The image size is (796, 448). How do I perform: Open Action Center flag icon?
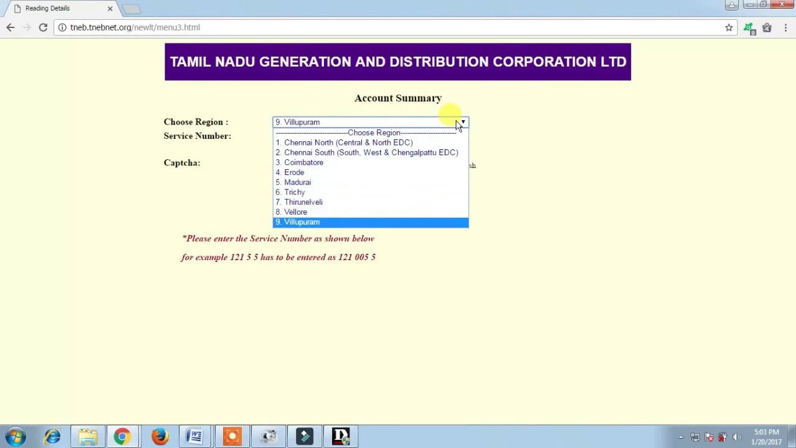(x=709, y=437)
